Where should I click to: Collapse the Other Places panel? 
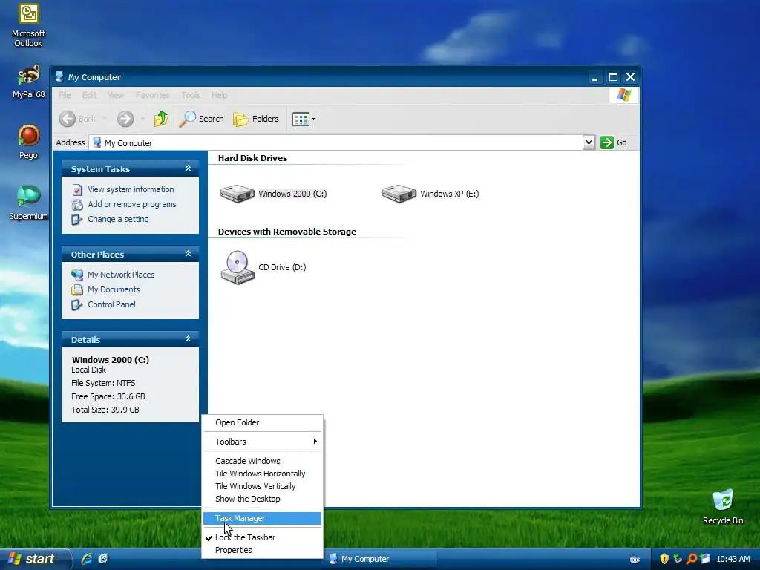coord(188,254)
